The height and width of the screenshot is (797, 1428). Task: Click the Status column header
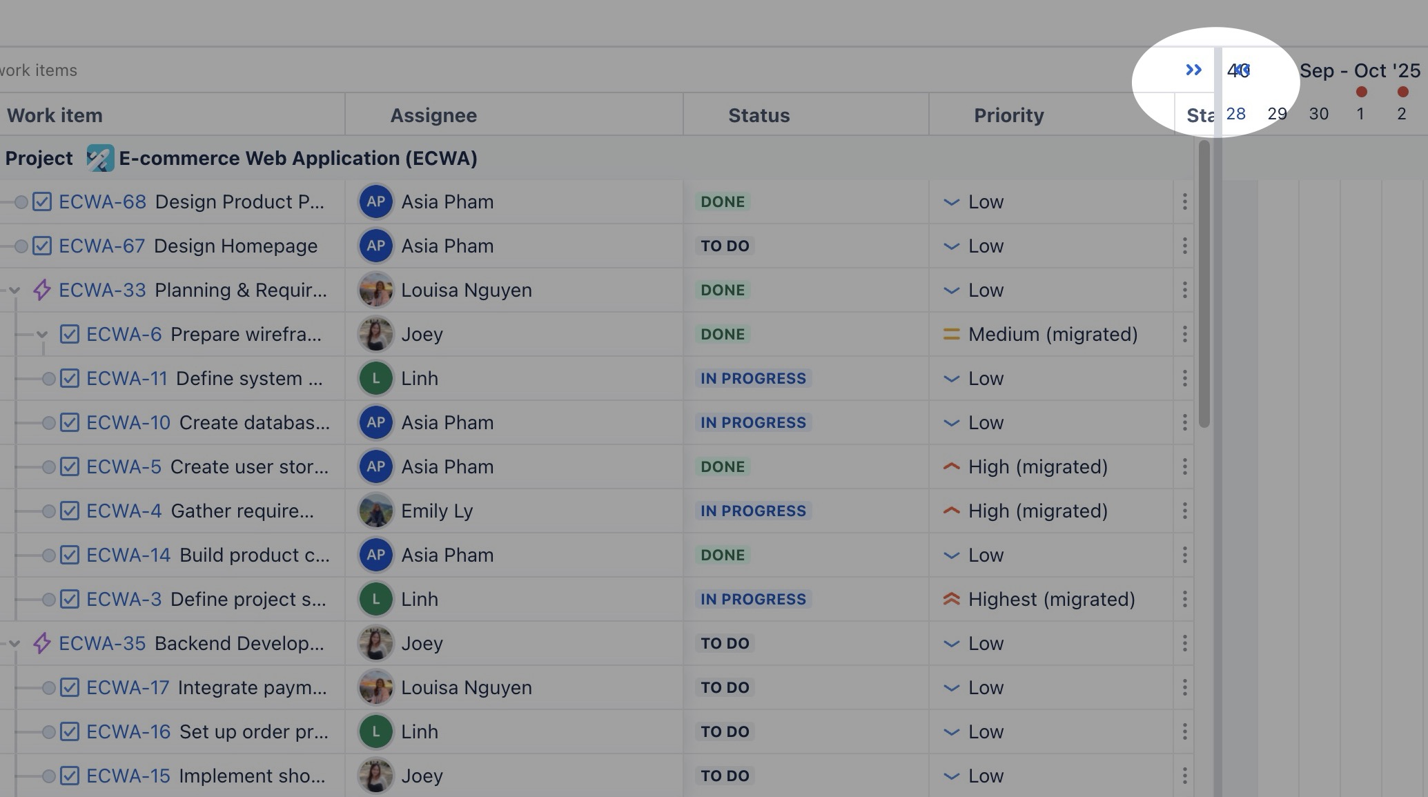[x=759, y=115]
